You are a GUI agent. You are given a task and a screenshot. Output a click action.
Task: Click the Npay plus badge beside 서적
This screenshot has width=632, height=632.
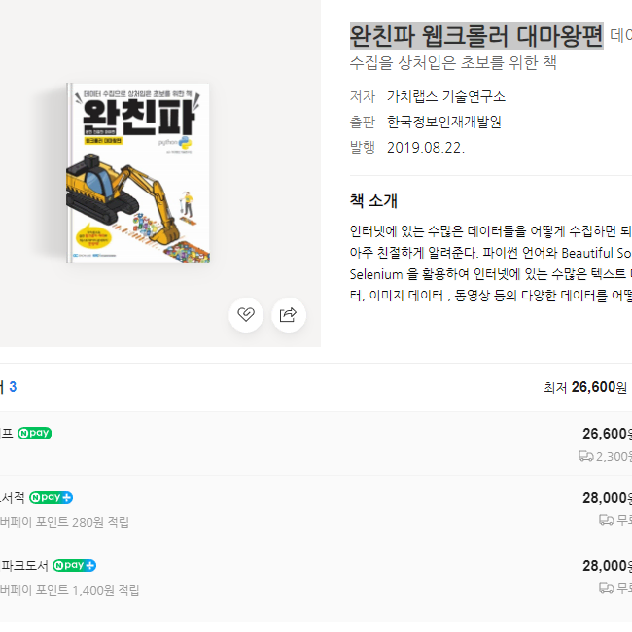51,498
